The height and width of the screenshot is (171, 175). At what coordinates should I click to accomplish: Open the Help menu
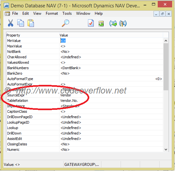coord(99,13)
